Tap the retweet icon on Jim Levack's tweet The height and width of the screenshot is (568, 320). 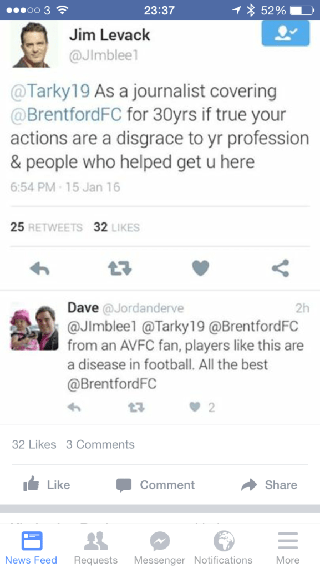(120, 268)
